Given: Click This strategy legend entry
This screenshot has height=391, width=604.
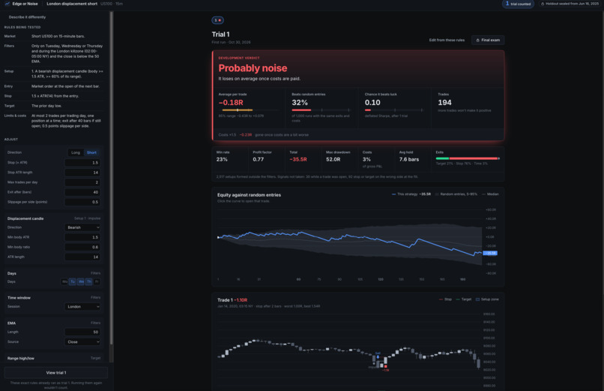Looking at the screenshot, I should coord(411,194).
